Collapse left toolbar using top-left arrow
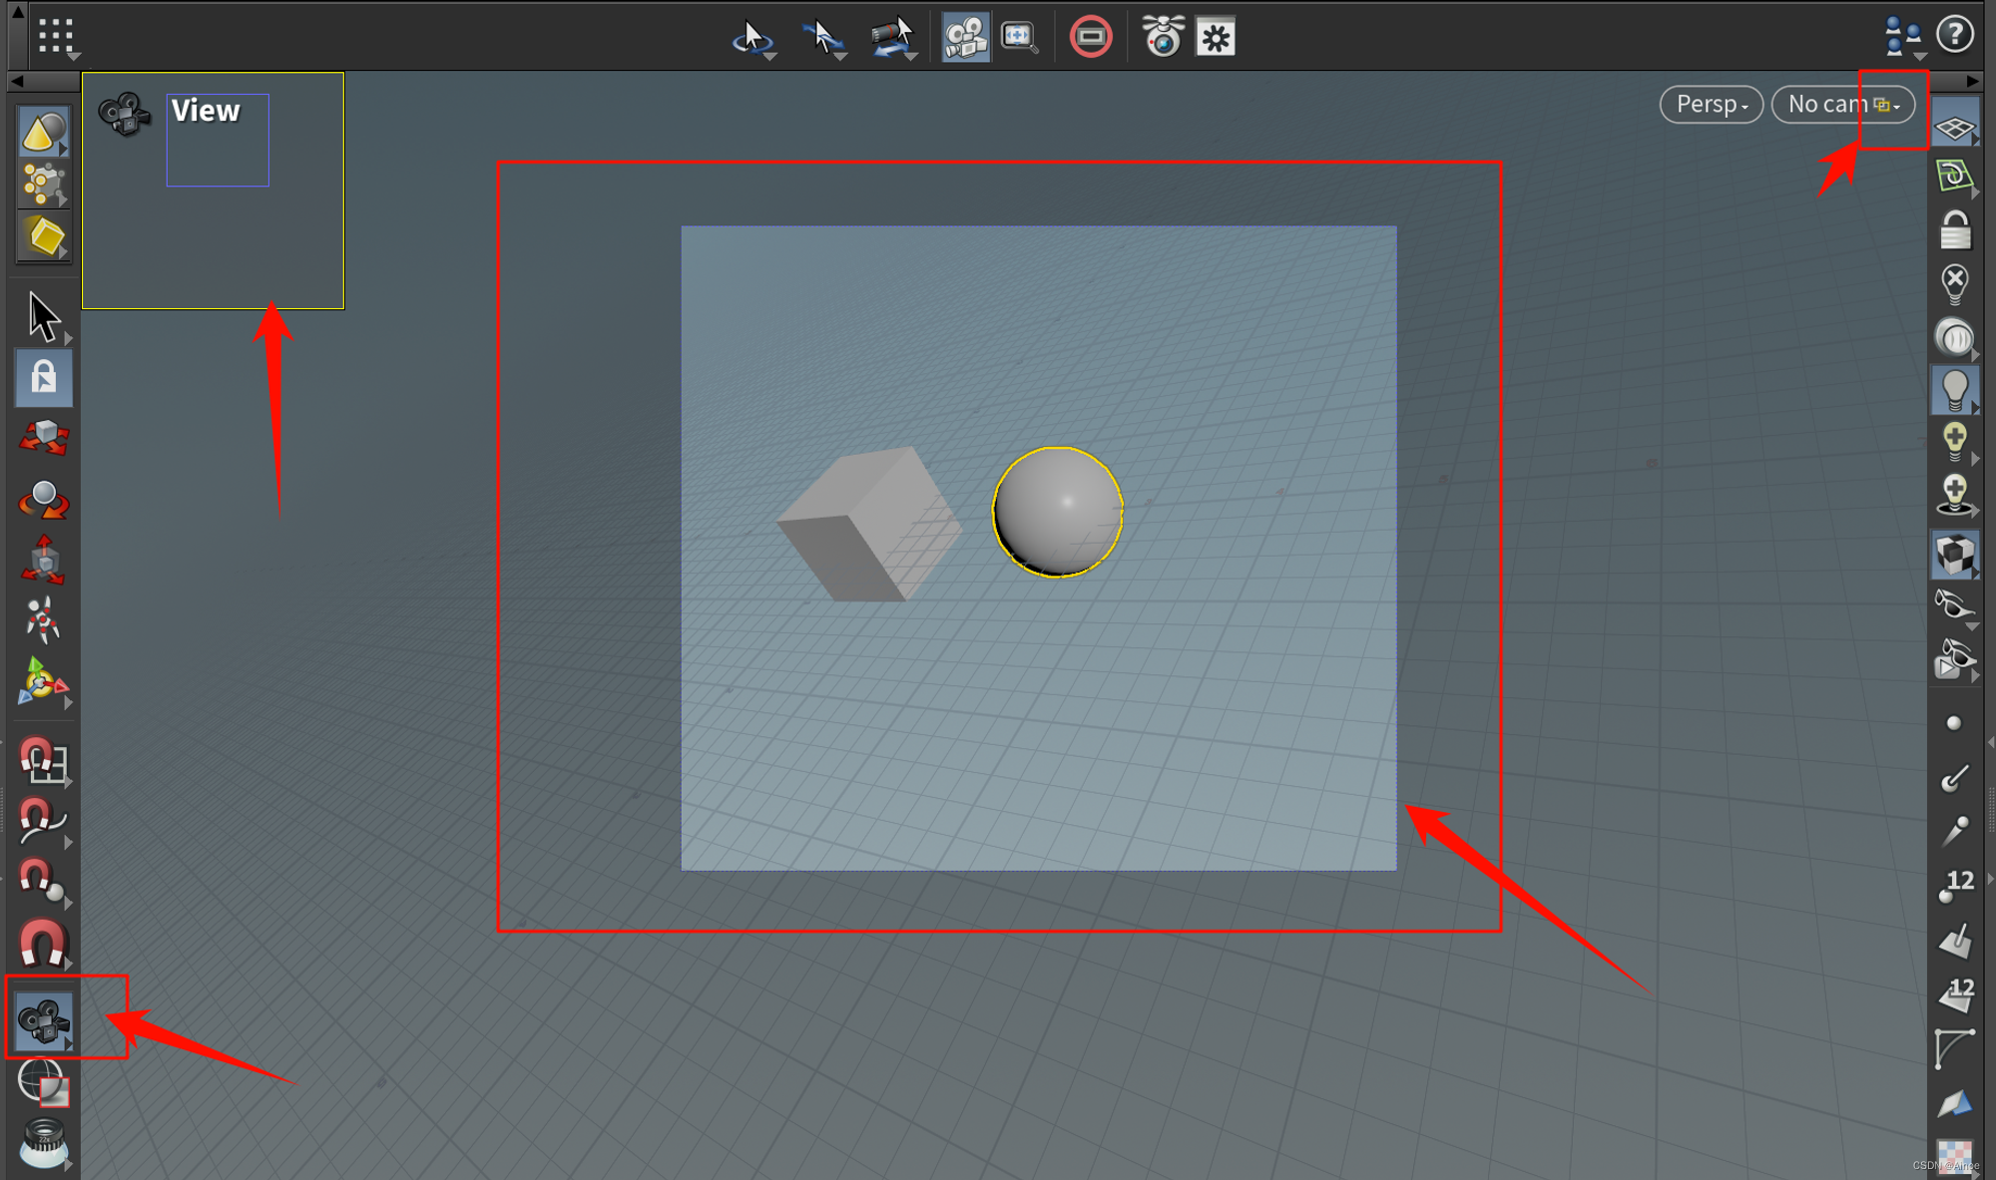Viewport: 1996px width, 1180px height. (17, 81)
